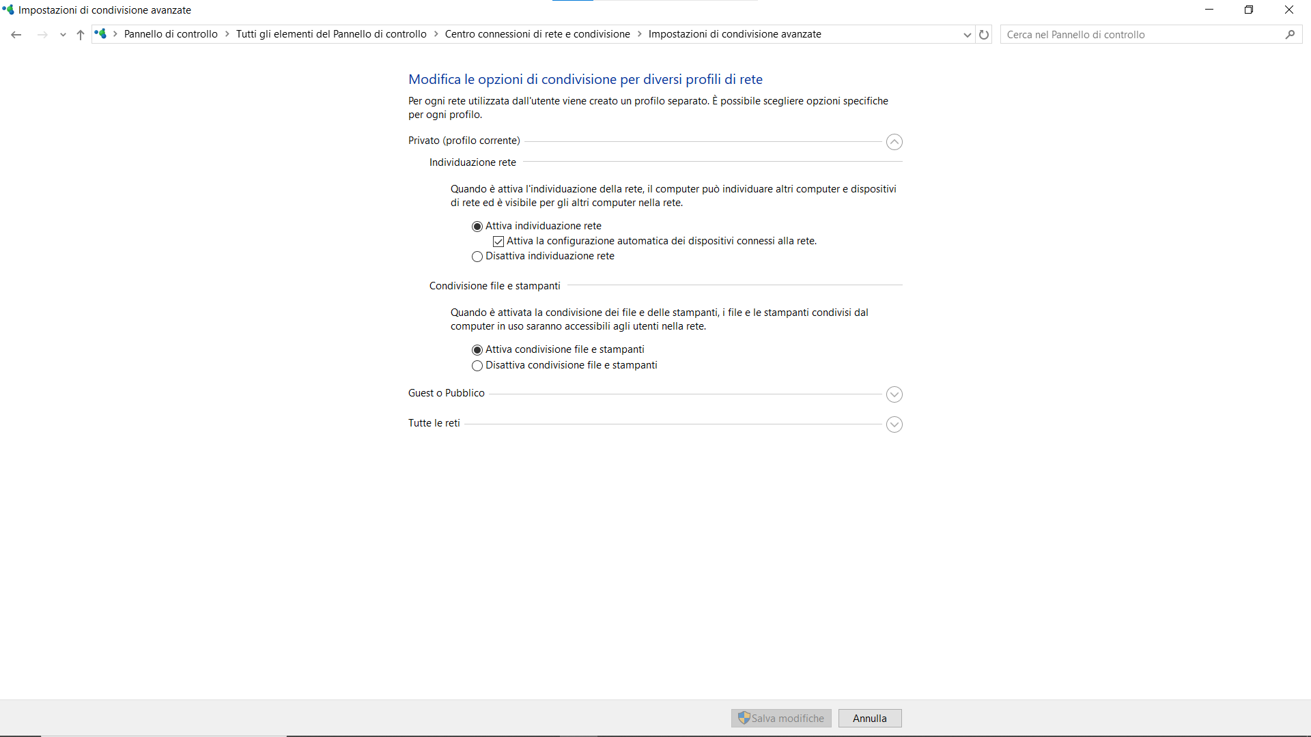This screenshot has height=737, width=1311.
Task: Restore down the window
Action: tap(1249, 10)
